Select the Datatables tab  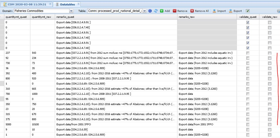67,5
